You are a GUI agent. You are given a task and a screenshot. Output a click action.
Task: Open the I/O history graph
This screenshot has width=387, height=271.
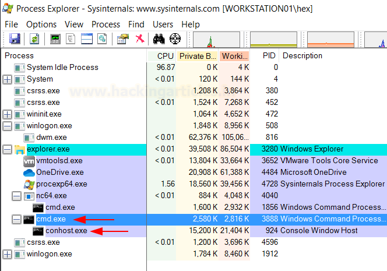376,39
